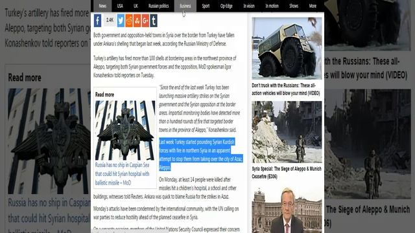Open Siege of Aleppo rubble thumbnail
The width and height of the screenshot is (415, 233).
287,132
